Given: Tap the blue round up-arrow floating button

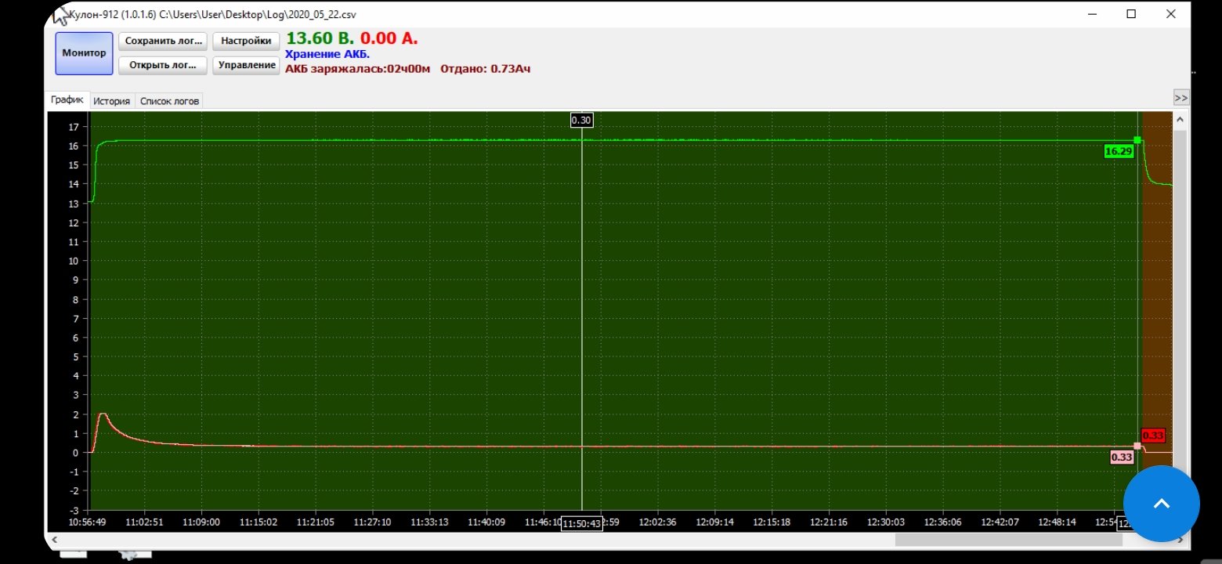Looking at the screenshot, I should pos(1162,504).
